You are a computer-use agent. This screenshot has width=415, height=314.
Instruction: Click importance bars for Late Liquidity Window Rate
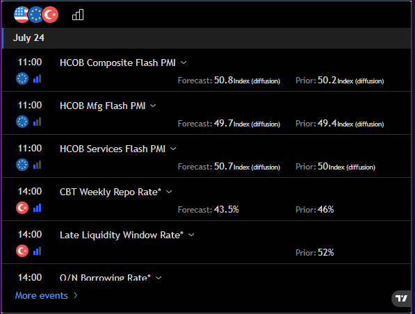[x=37, y=251]
